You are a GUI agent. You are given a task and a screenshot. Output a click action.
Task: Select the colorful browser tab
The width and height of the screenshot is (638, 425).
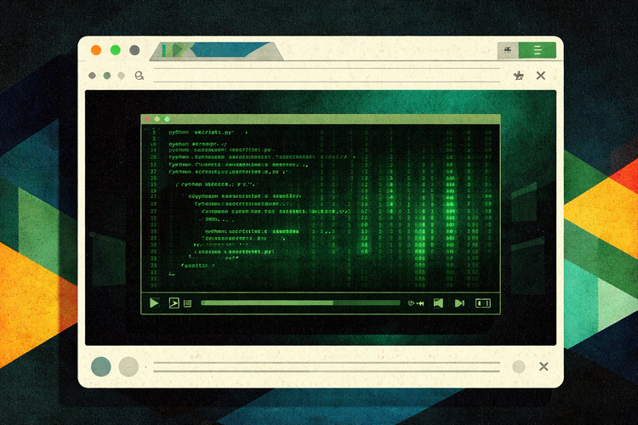click(x=216, y=51)
